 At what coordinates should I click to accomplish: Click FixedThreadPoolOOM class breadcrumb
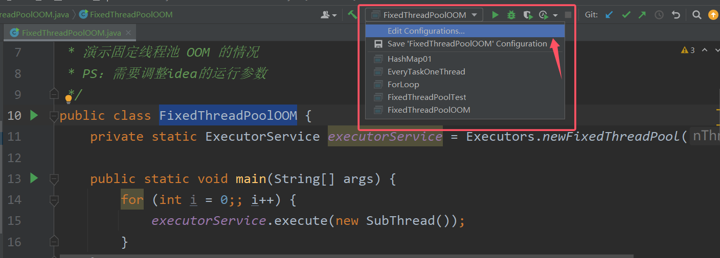[126, 15]
